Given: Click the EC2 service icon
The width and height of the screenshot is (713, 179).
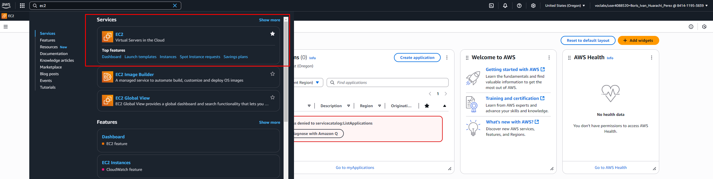Looking at the screenshot, I should [x=107, y=37].
